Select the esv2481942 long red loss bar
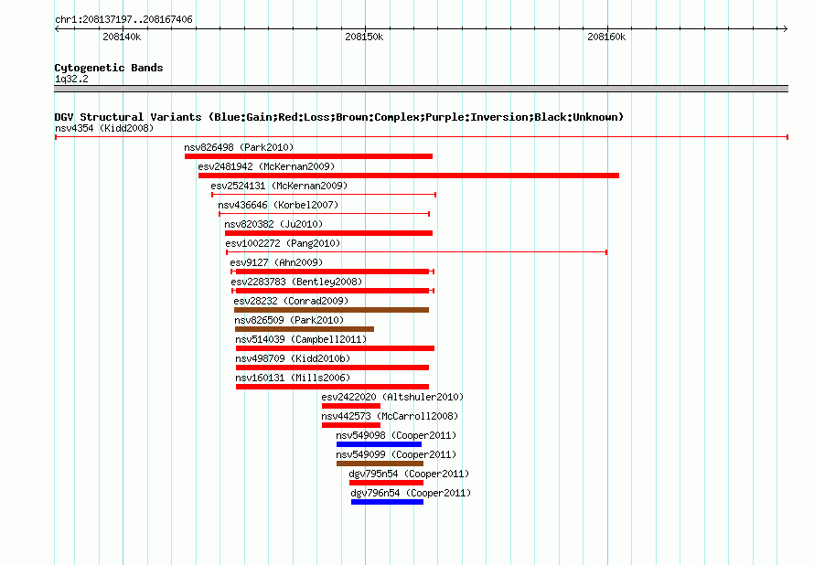Image resolution: width=814 pixels, height=565 pixels. click(x=409, y=176)
